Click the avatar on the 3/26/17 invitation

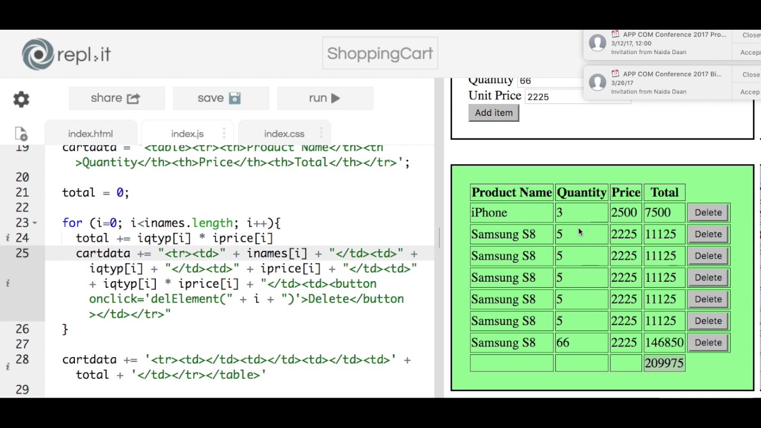point(598,82)
